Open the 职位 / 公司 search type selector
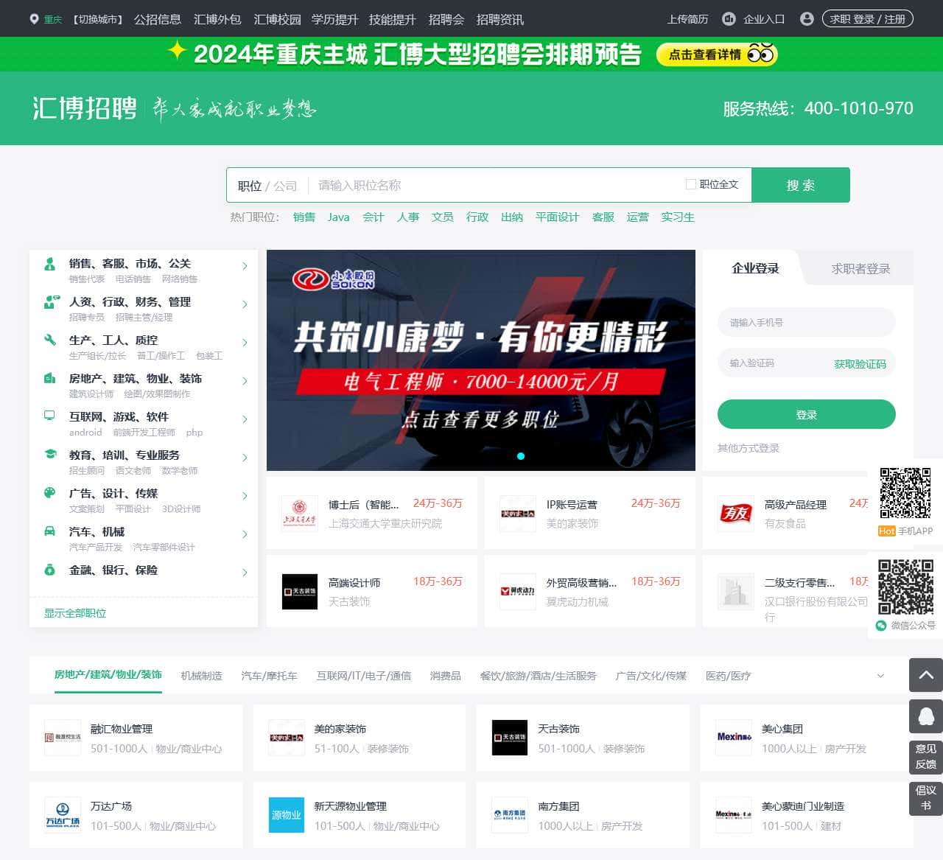This screenshot has width=943, height=860. click(267, 186)
